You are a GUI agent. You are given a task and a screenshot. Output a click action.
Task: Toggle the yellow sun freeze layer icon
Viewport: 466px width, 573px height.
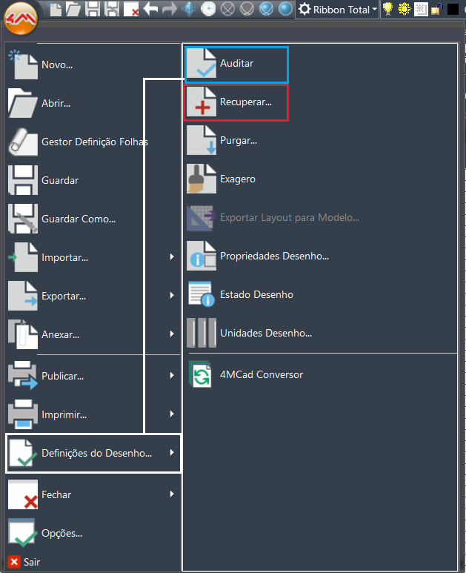(405, 9)
